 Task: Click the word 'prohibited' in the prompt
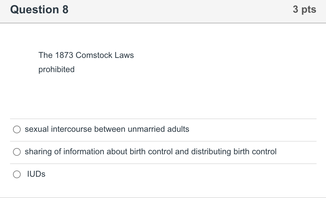(x=56, y=69)
